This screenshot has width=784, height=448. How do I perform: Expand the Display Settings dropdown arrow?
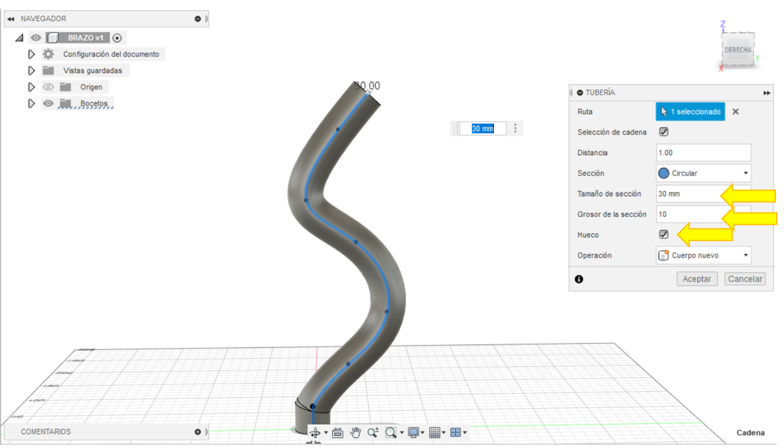coord(423,433)
